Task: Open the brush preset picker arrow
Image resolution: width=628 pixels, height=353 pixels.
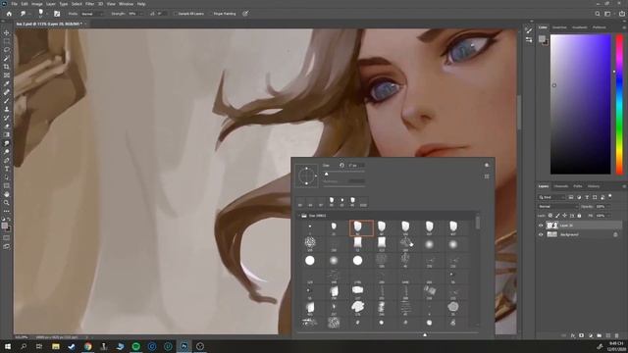Action: (x=47, y=14)
